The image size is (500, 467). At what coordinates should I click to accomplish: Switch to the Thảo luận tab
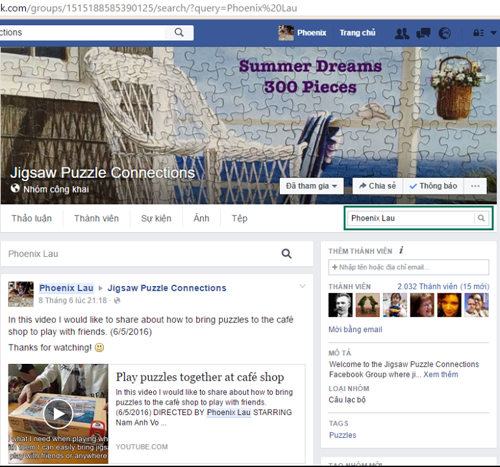click(x=32, y=219)
